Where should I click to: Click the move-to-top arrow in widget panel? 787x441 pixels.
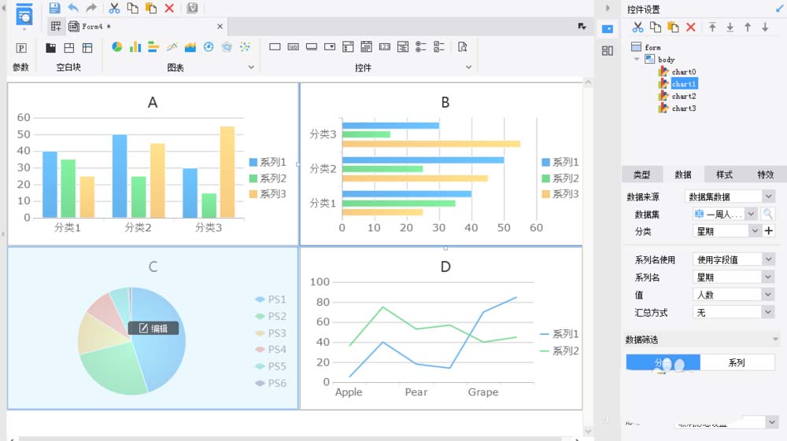(x=712, y=28)
